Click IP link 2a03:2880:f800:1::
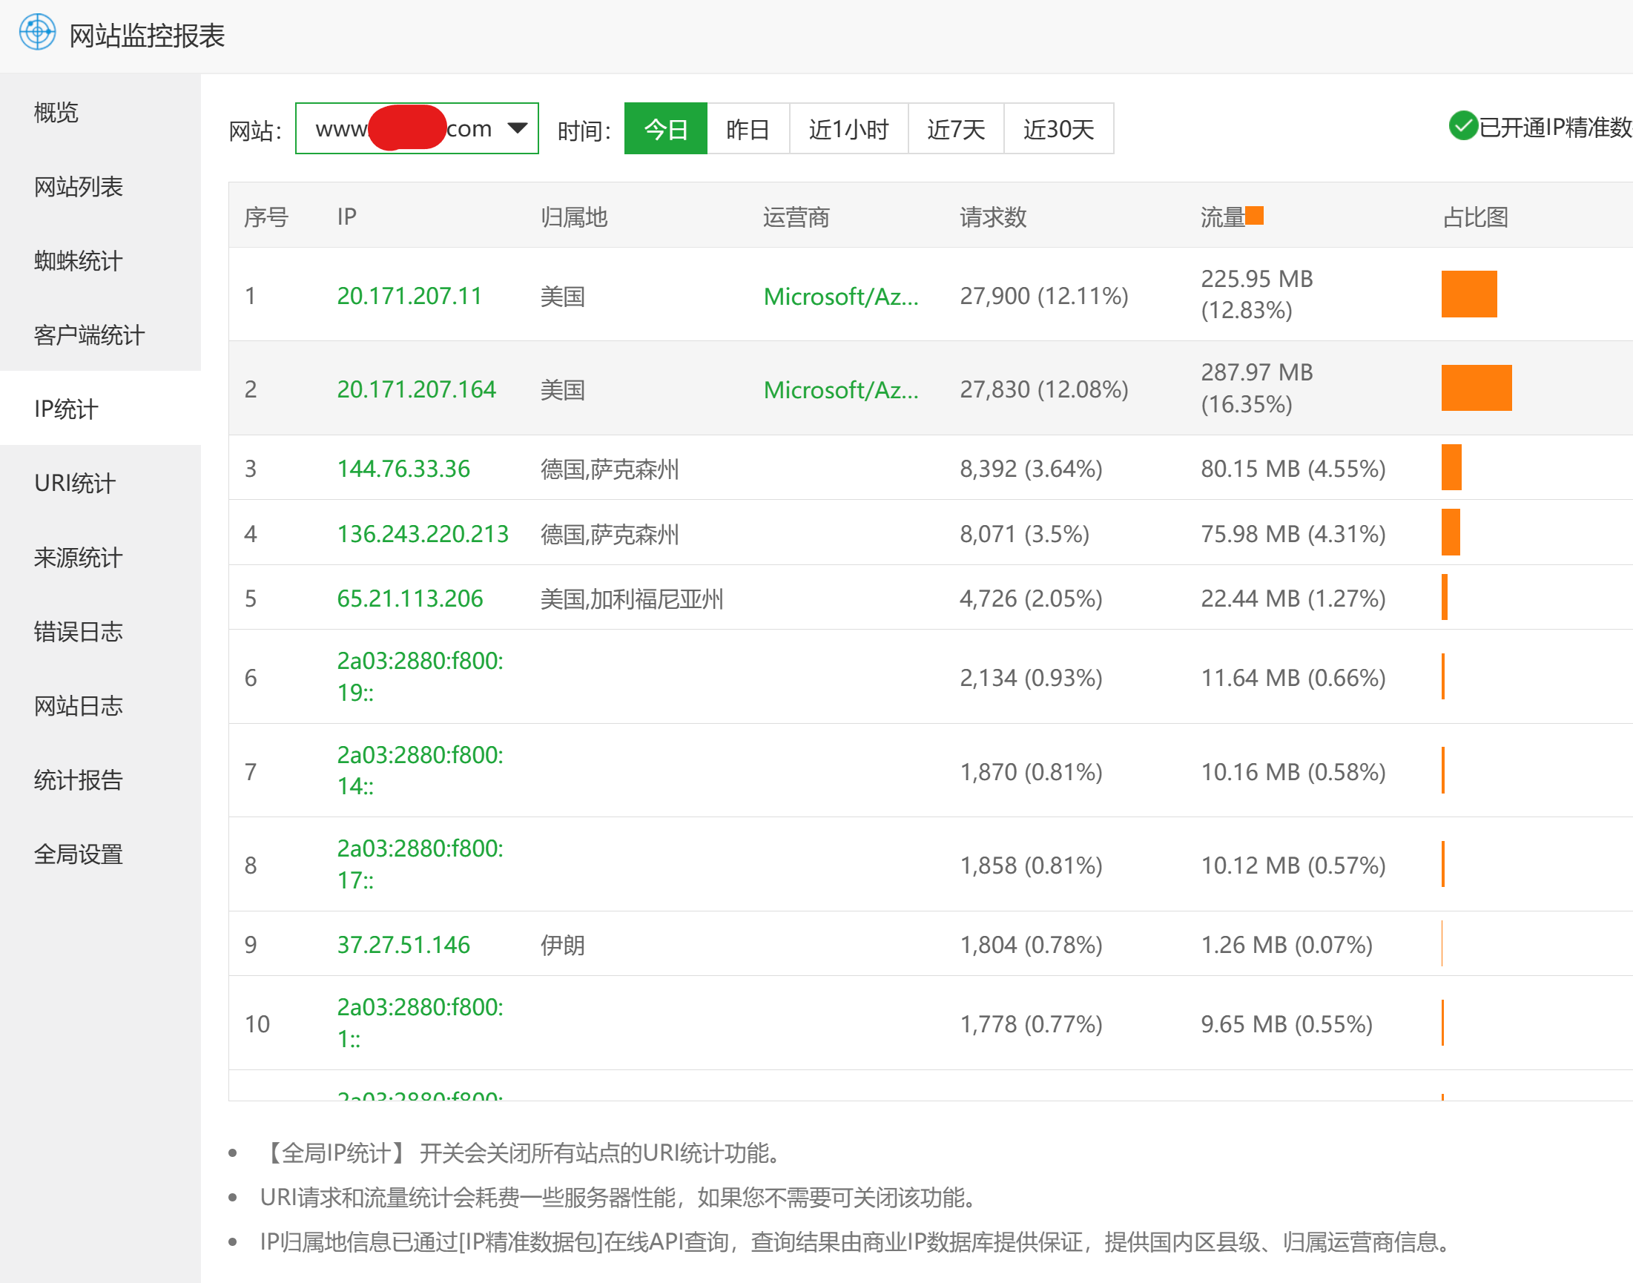1633x1283 pixels. 420,1023
